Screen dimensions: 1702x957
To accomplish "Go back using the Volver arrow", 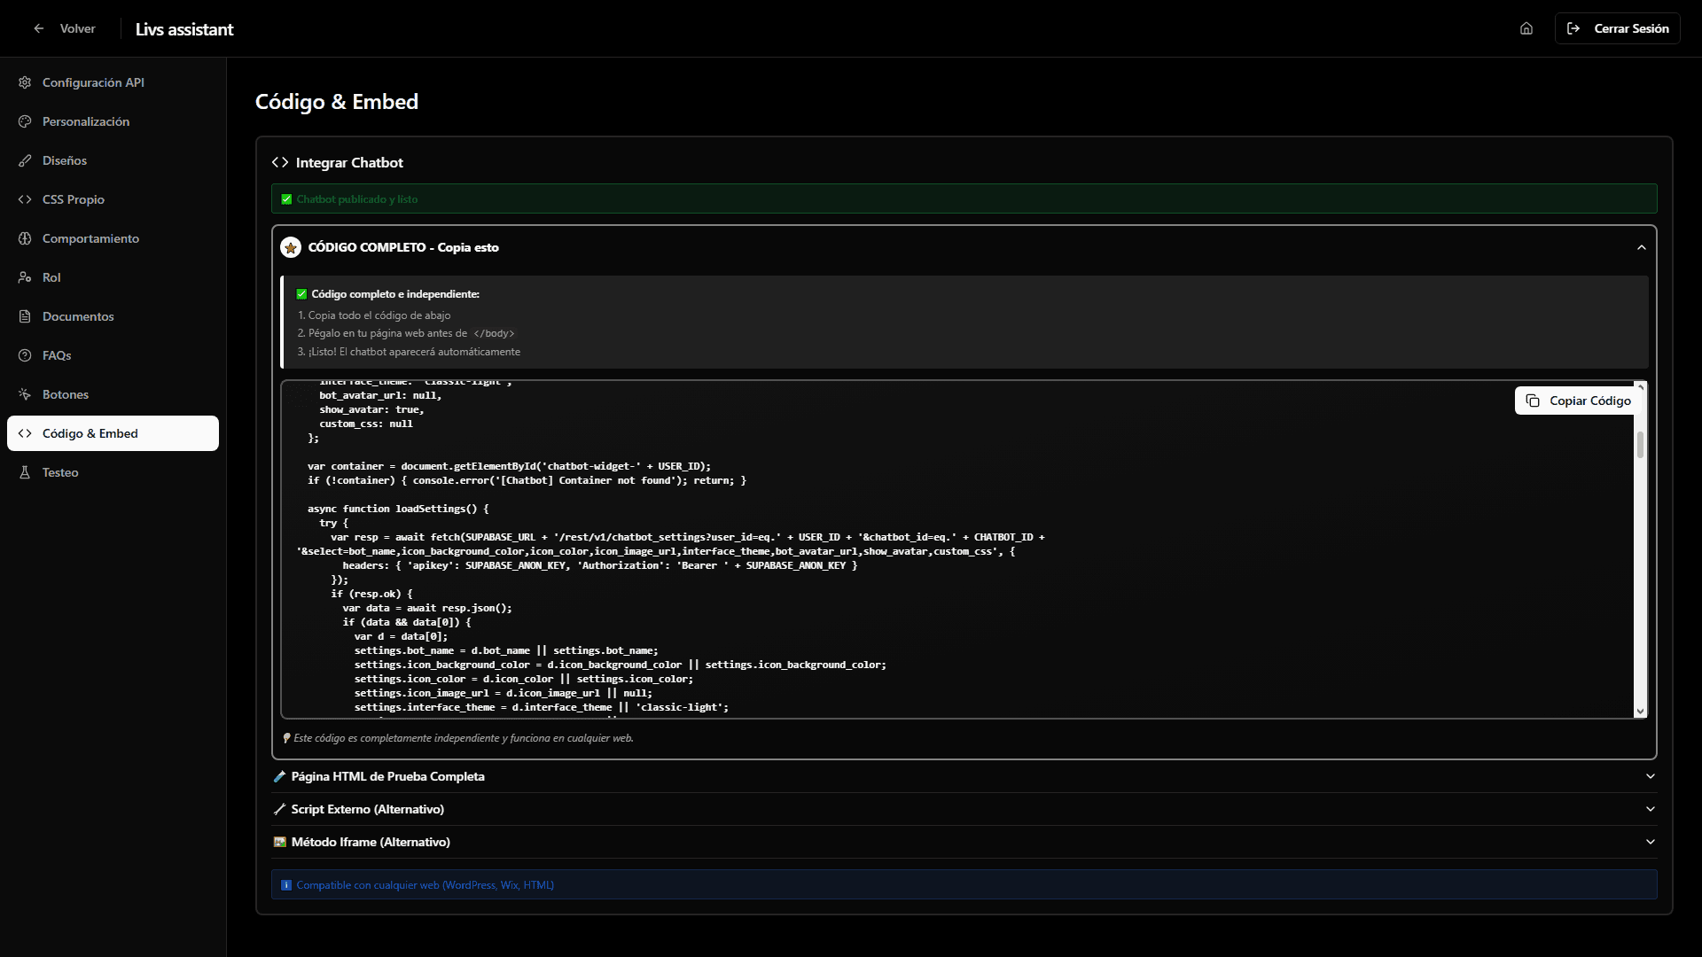I will click(x=39, y=28).
